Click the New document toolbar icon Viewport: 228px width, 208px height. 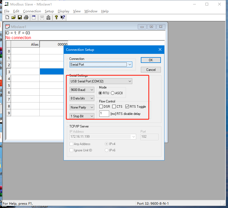[x=7, y=18]
